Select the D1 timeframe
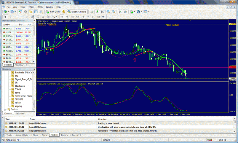Image resolution: width=238 pixels, height=143 pixels. click(93, 17)
